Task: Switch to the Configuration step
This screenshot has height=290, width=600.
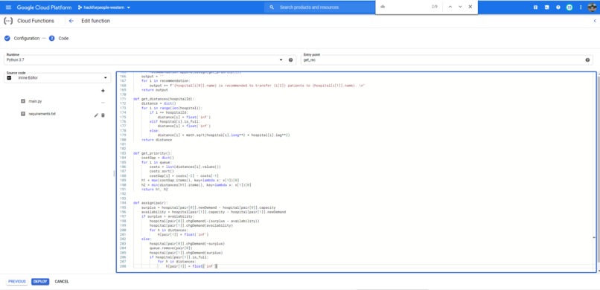Action: tap(22, 38)
